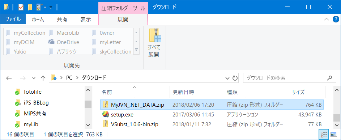Select the 展開 ribbon tab

[123, 20]
